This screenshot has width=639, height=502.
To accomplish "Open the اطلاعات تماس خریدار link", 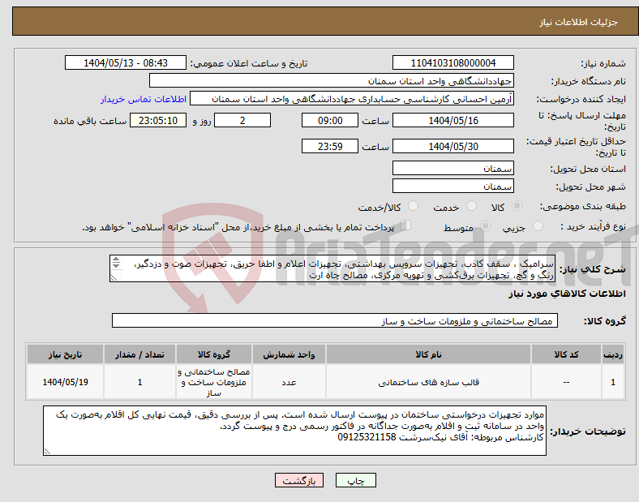I will [x=144, y=99].
